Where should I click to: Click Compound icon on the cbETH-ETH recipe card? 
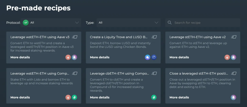click(x=154, y=97)
